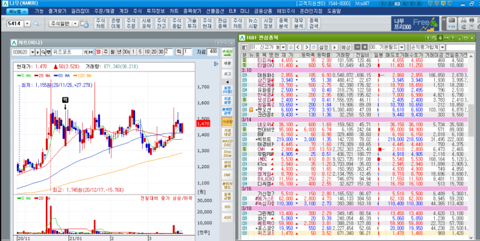This screenshot has width=480, height=241.
Task: Open the 종목검색 toolbar shortcut
Action: coord(314,23)
